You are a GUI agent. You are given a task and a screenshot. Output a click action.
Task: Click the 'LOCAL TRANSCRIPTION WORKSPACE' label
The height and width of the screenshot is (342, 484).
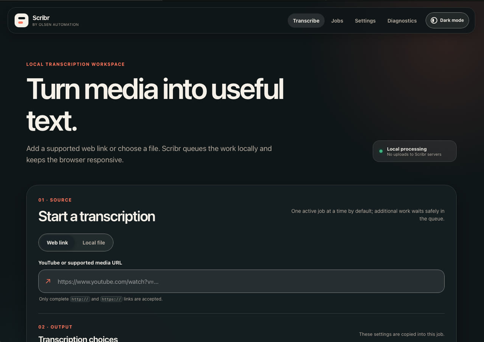click(76, 64)
